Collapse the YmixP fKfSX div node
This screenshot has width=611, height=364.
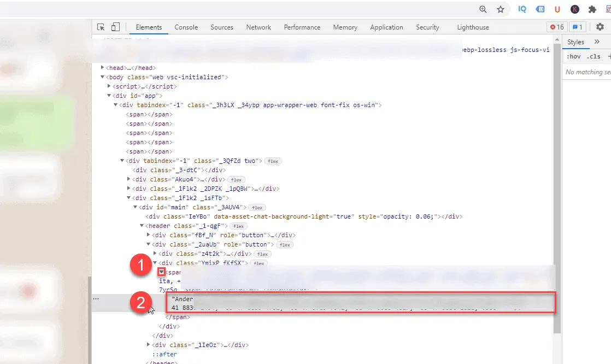155,263
